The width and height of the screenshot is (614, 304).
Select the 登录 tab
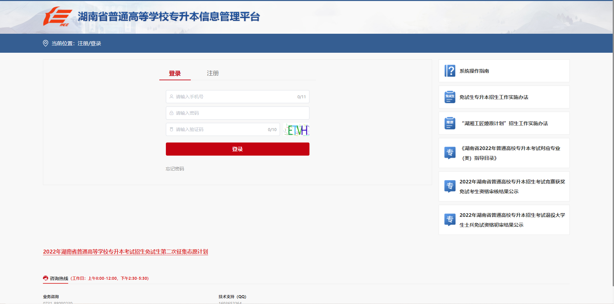tap(175, 73)
